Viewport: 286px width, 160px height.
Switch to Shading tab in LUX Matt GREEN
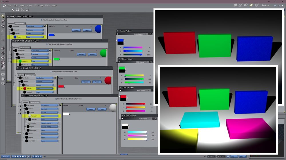(x=16, y=48)
